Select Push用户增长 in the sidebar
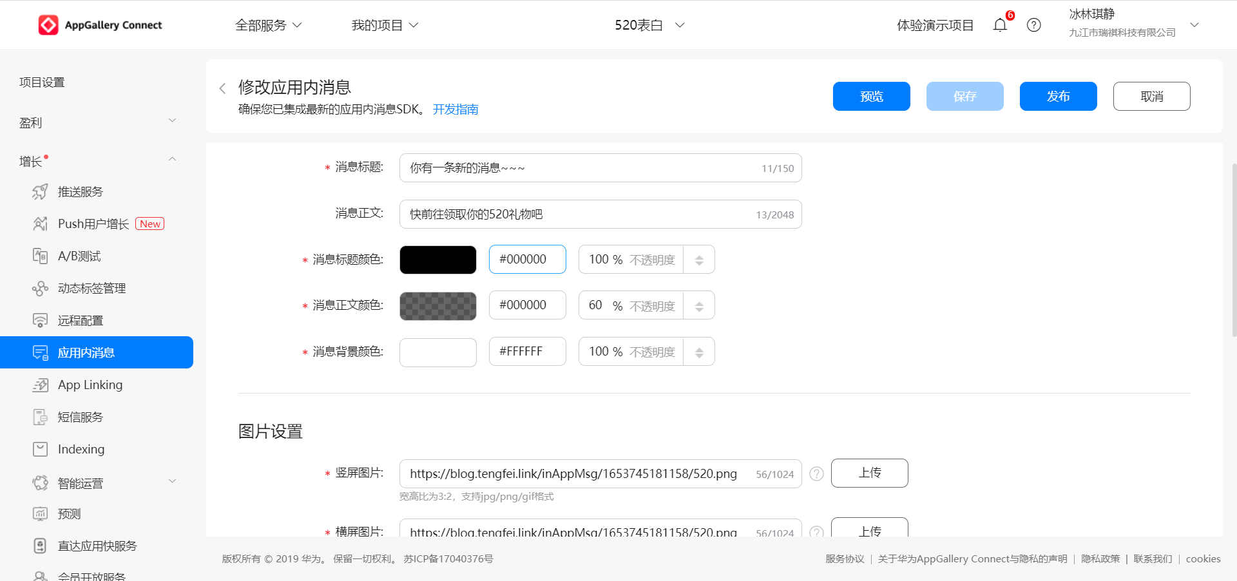The width and height of the screenshot is (1237, 581). tap(93, 224)
